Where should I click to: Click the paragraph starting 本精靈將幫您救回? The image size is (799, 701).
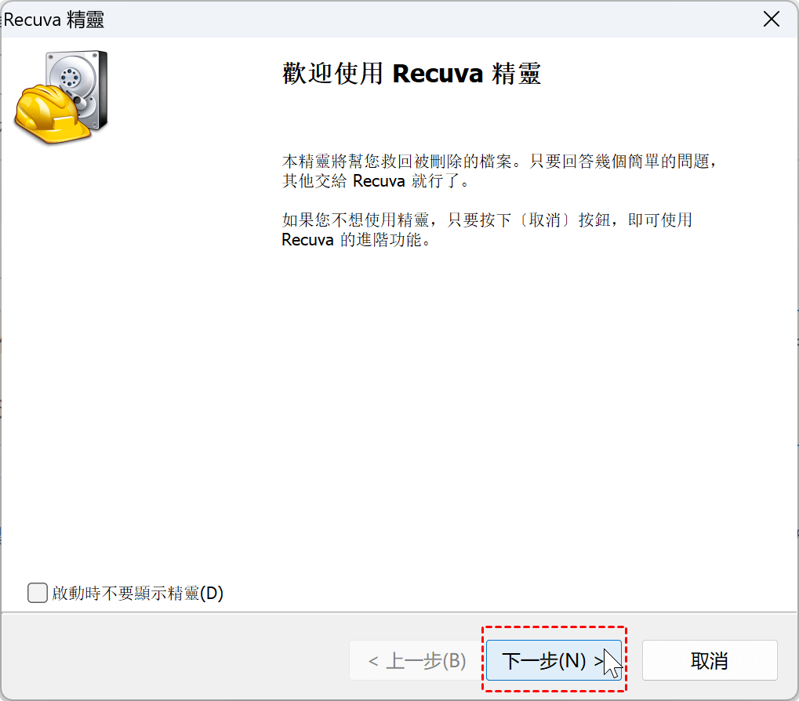[x=499, y=171]
